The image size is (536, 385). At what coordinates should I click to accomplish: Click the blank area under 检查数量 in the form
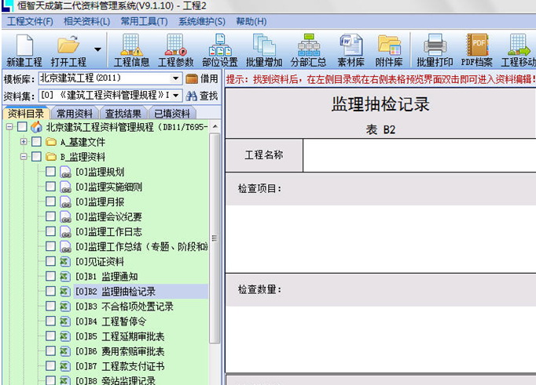tap(380, 339)
